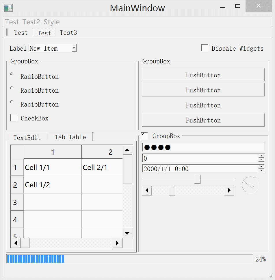Maximize the MainWindow window
275x280 pixels.
coord(238,6)
